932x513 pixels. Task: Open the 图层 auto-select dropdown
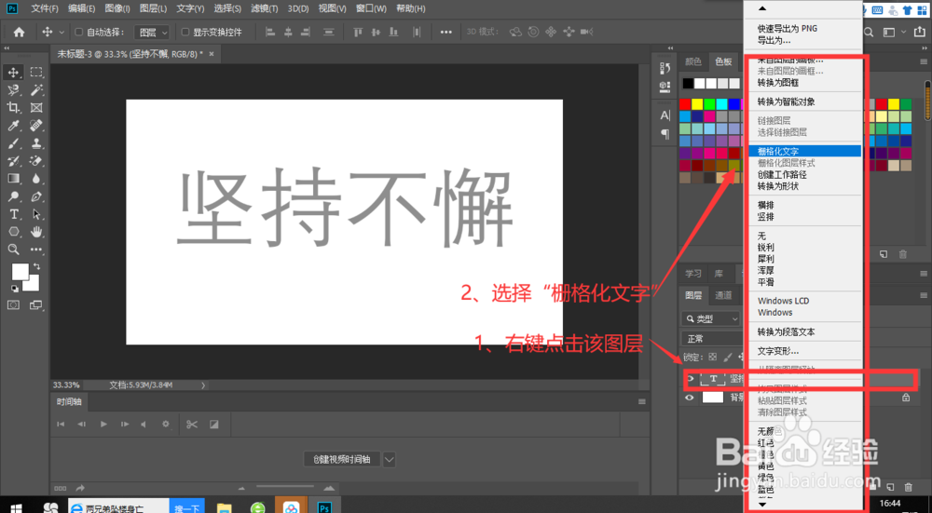coord(152,32)
